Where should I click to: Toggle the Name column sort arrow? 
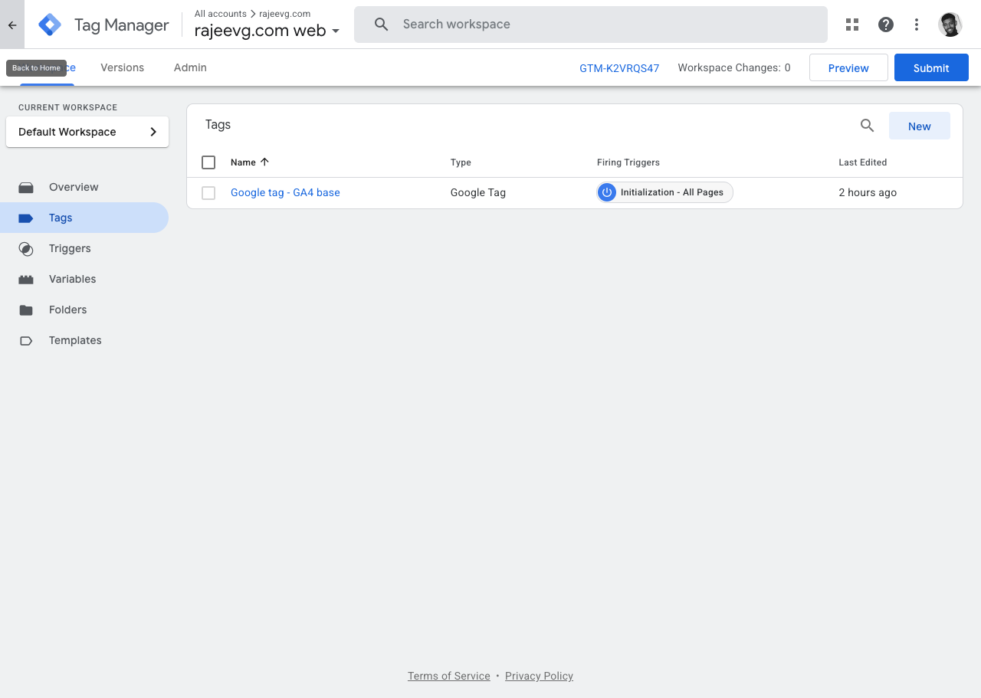click(264, 162)
